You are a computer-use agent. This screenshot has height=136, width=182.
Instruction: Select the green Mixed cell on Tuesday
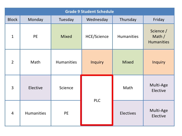66,37
